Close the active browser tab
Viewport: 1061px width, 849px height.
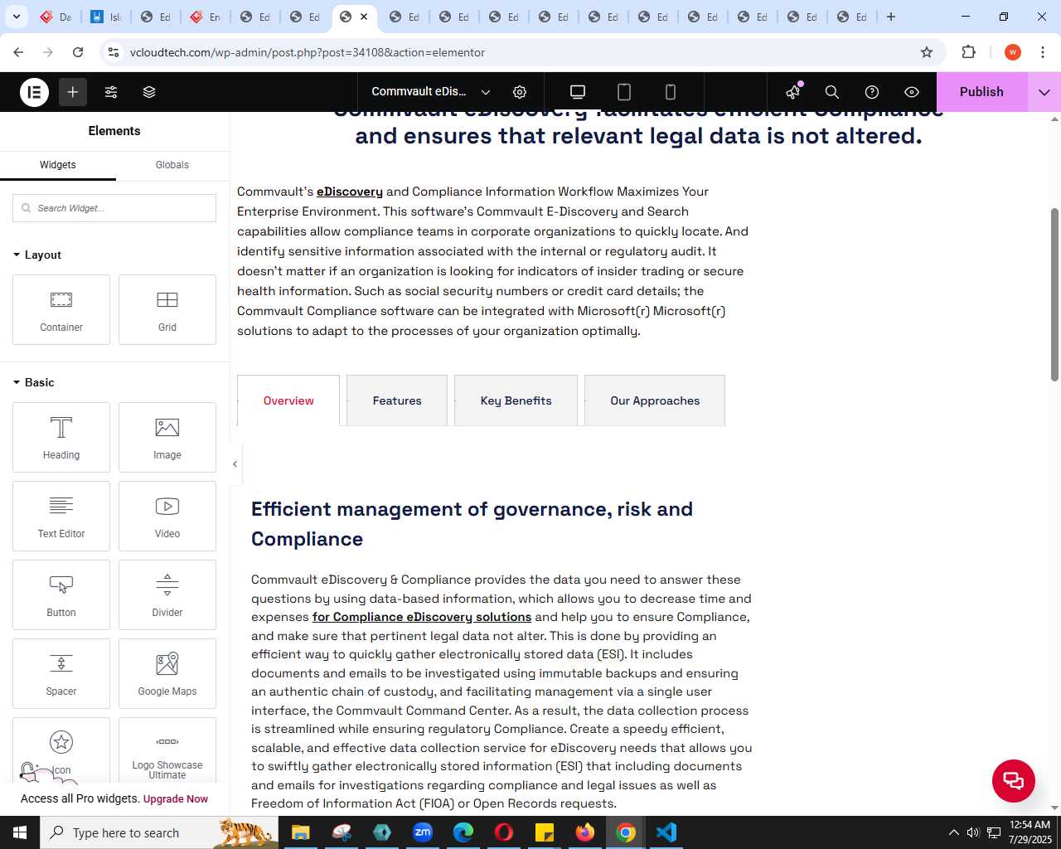364,17
